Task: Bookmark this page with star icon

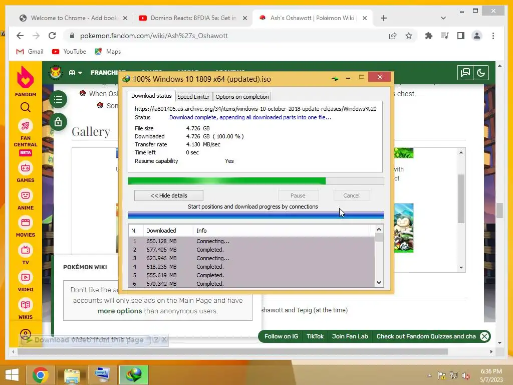Action: [409, 36]
